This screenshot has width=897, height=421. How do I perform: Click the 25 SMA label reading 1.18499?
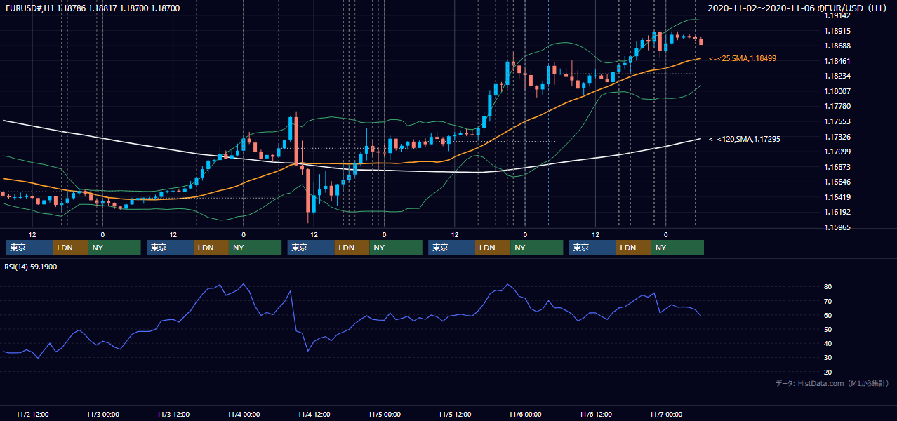tap(743, 58)
